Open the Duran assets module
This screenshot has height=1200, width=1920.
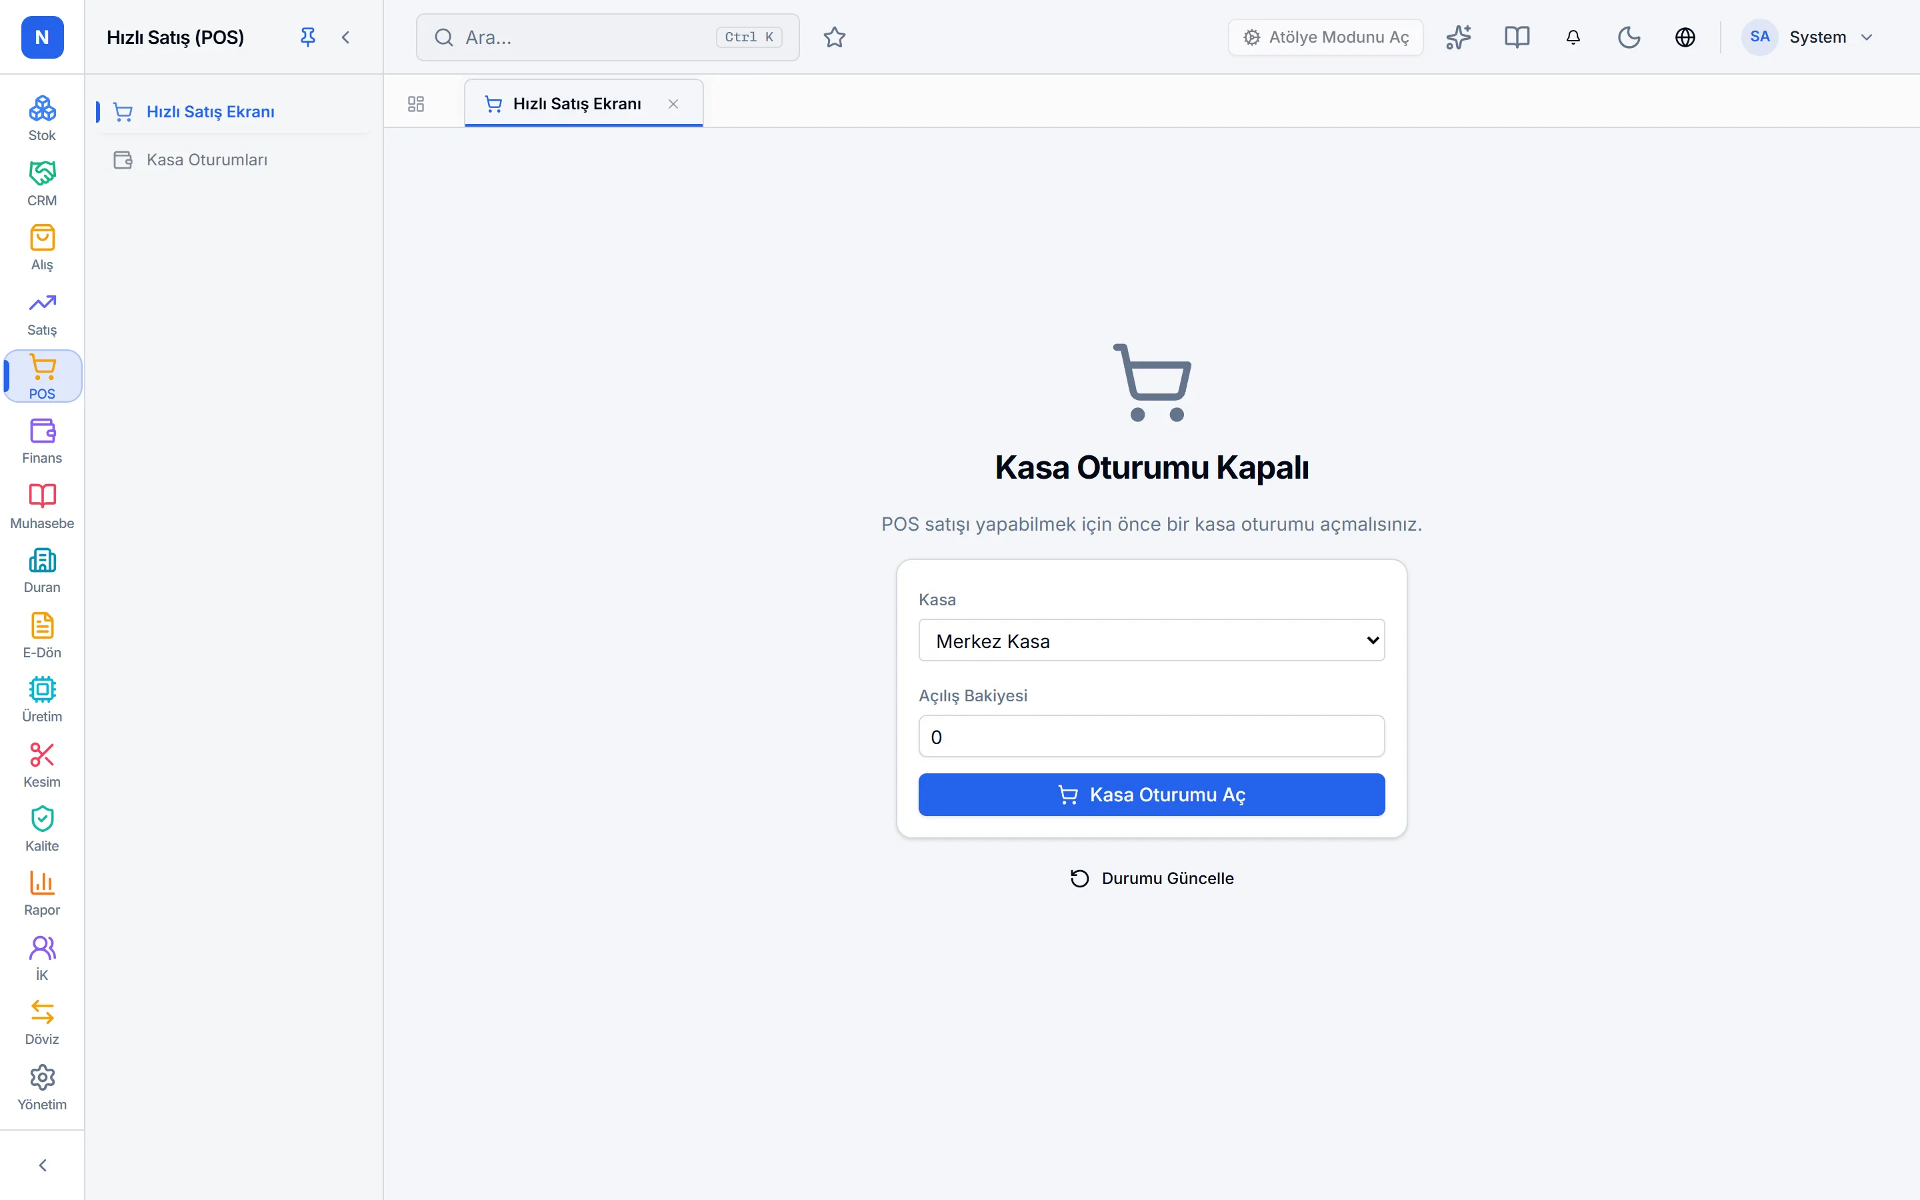point(42,571)
